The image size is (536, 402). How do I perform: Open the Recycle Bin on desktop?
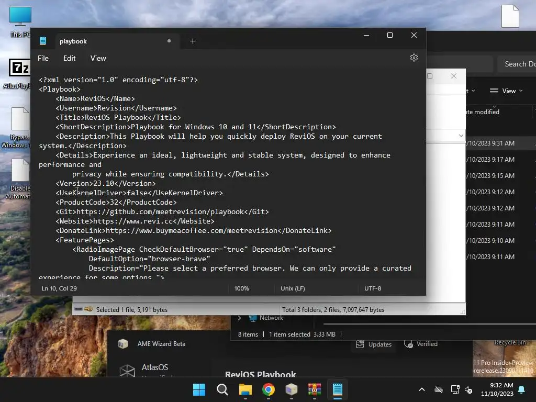coord(510,342)
